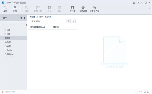Viewport: 152px width, 94px height.
Task: Switch to vertical column layout icon
Action: pyautogui.click(x=148, y=92)
